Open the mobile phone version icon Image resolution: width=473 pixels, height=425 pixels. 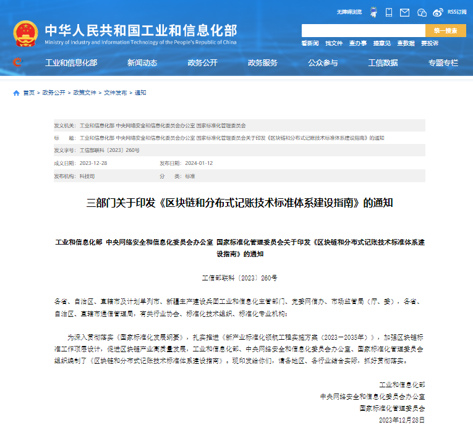pos(389,12)
